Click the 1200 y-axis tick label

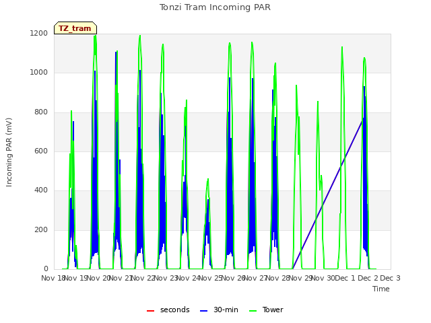(x=39, y=34)
